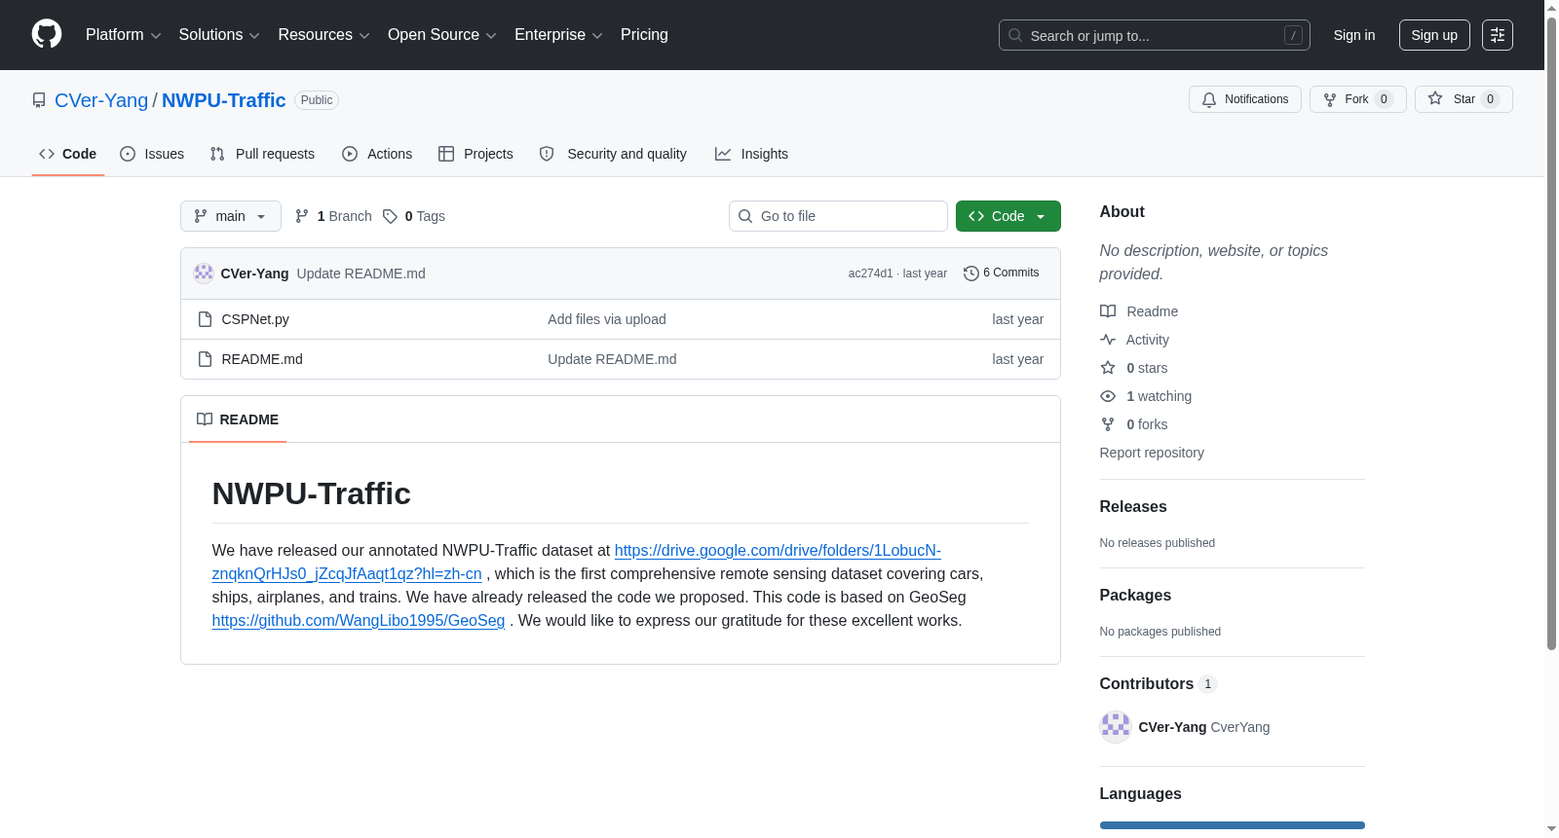This screenshot has height=838, width=1559.
Task: Click the CVer-Yang contributor avatar
Action: pos(1116,727)
